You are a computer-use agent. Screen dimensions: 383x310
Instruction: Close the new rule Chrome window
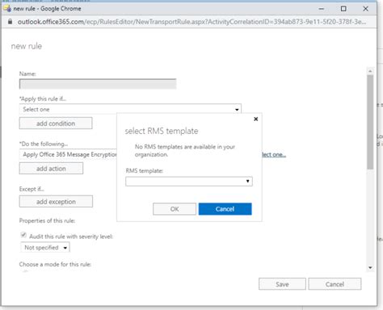[x=365, y=9]
